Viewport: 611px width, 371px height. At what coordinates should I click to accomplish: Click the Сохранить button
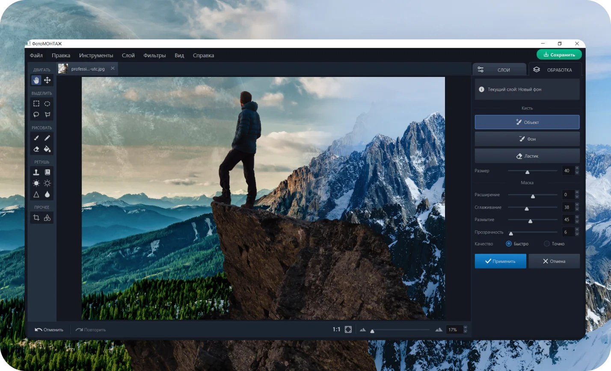[x=559, y=55]
